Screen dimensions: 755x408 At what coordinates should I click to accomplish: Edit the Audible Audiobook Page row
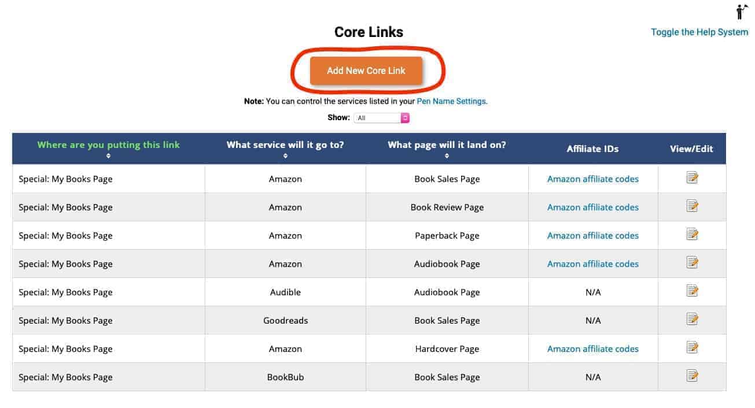tap(692, 291)
